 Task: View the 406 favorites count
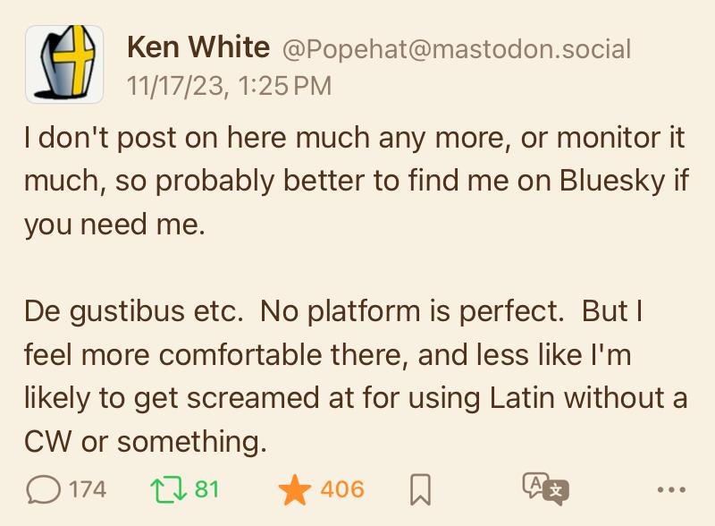(x=342, y=489)
